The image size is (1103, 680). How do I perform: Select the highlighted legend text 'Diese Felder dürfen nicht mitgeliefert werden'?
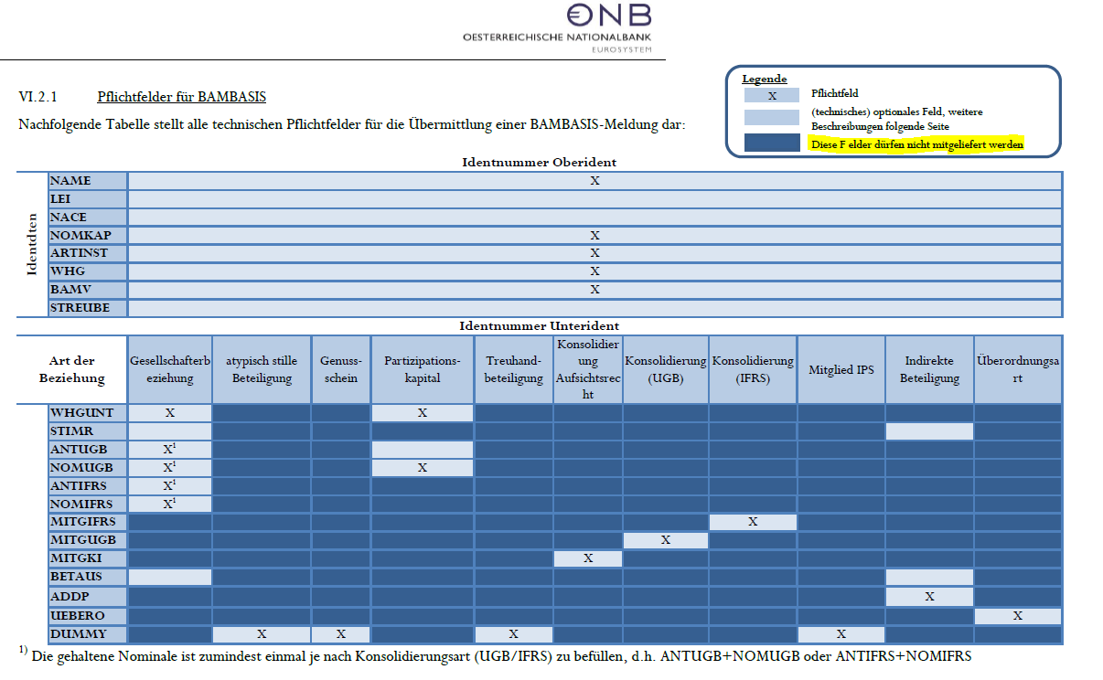[916, 144]
